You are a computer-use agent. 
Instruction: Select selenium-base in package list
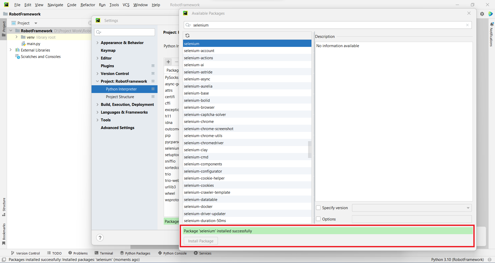point(247,93)
